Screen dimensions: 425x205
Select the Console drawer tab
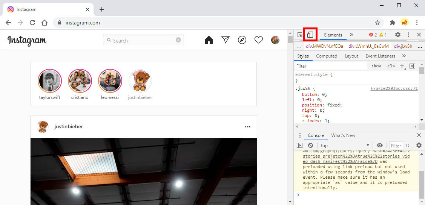tap(316, 135)
